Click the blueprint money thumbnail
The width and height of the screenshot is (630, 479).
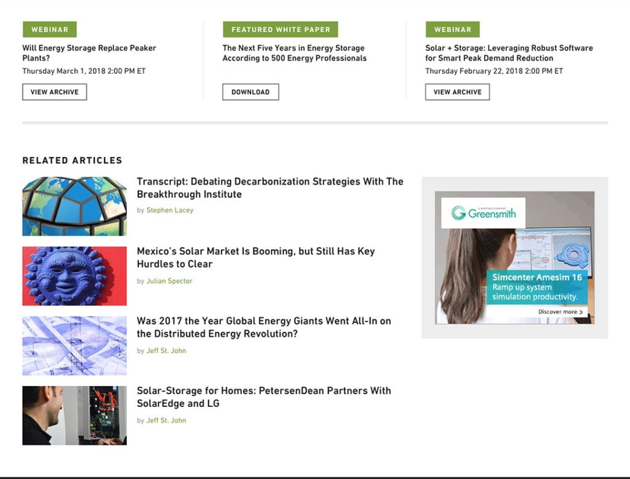tap(74, 345)
